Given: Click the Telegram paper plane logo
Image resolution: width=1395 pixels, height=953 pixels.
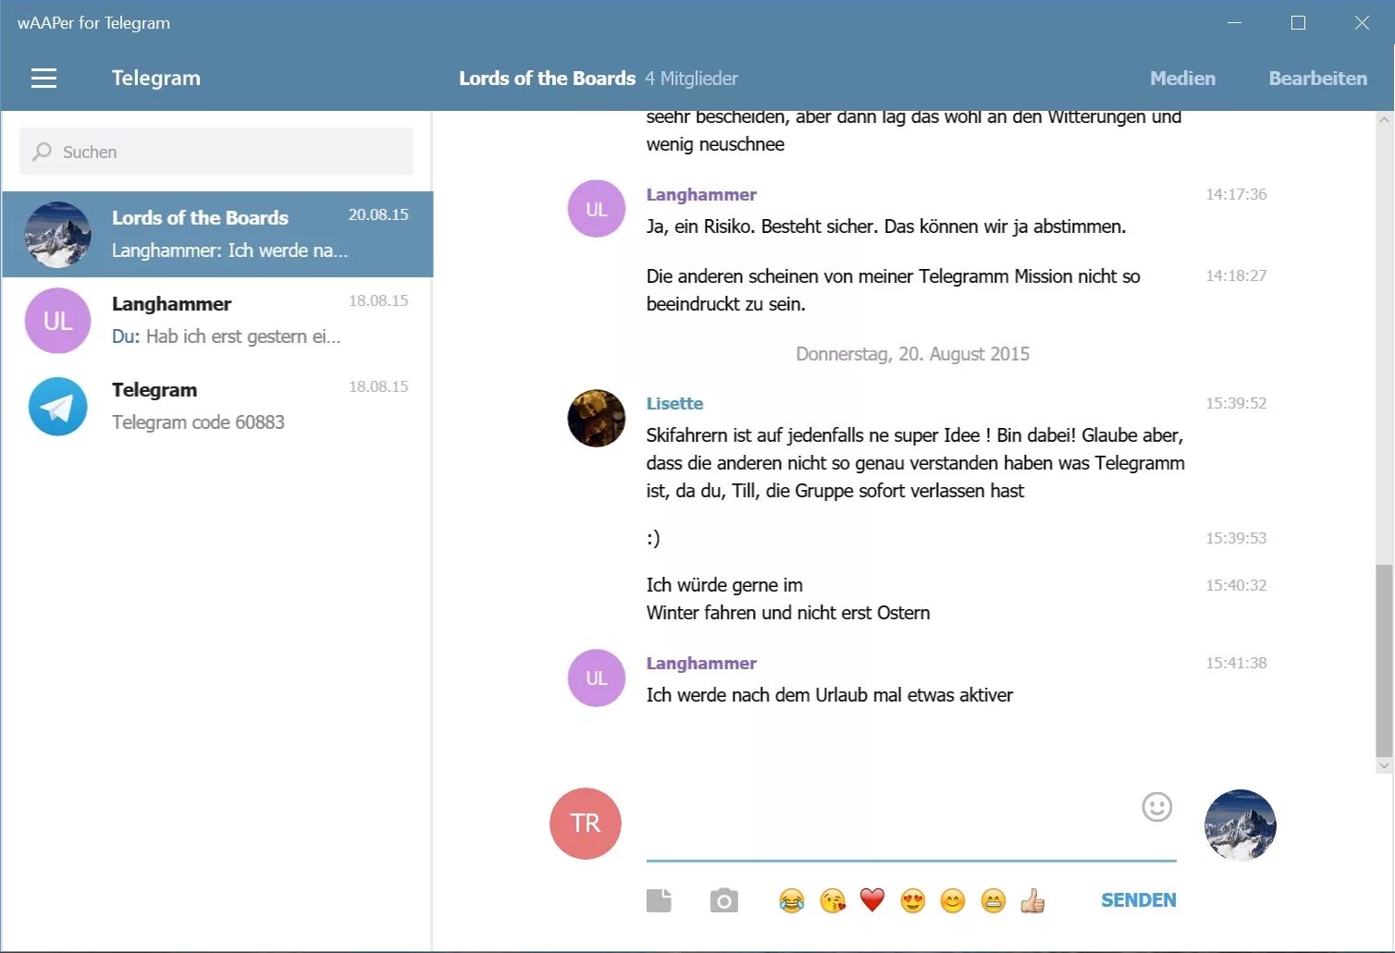Looking at the screenshot, I should tap(57, 407).
